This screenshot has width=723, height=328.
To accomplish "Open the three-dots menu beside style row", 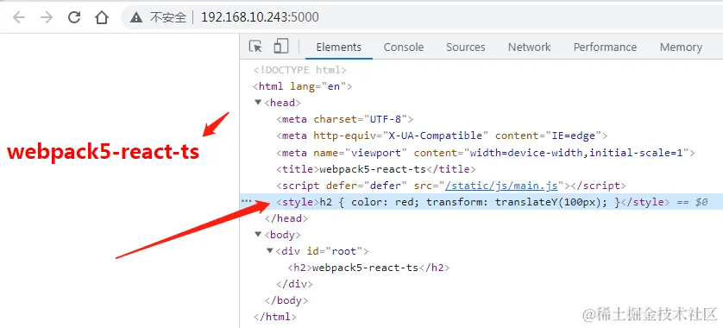I will coord(247,201).
